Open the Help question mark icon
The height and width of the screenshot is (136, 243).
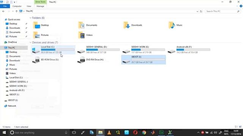(x=241, y=6)
